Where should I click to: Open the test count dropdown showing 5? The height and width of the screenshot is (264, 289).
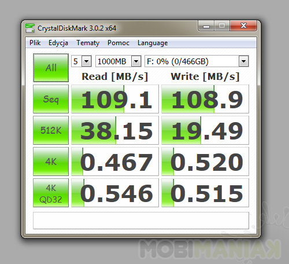81,61
